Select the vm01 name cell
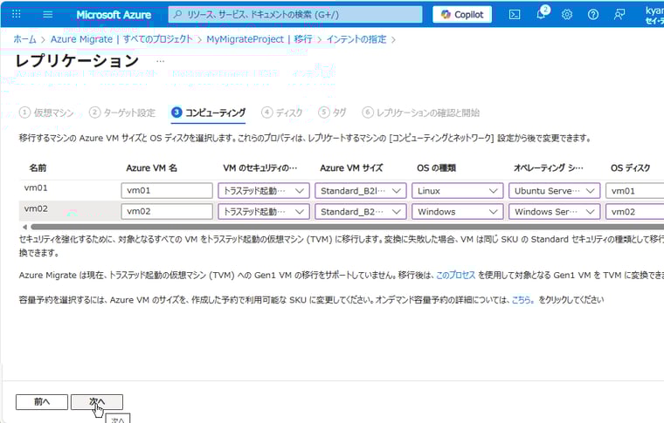 coord(36,188)
